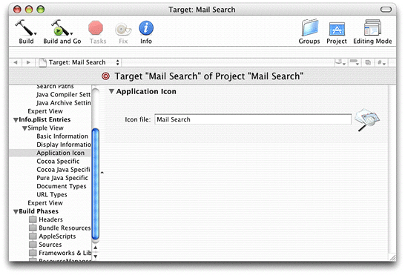Go back with the left arrow
The image size is (405, 275).
(x=16, y=62)
